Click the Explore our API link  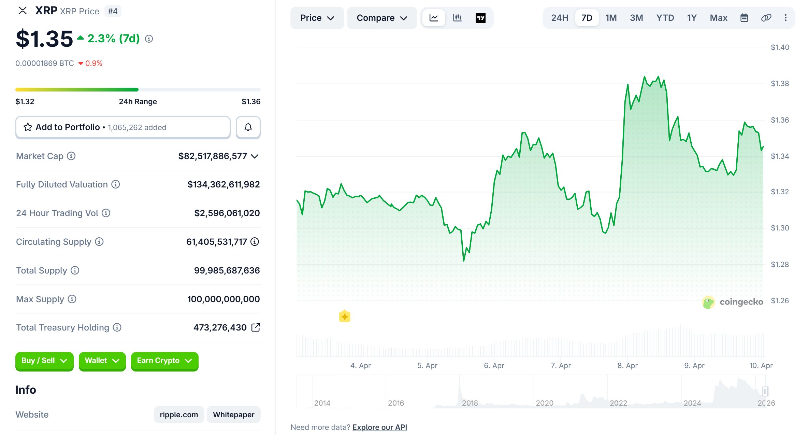pyautogui.click(x=379, y=427)
